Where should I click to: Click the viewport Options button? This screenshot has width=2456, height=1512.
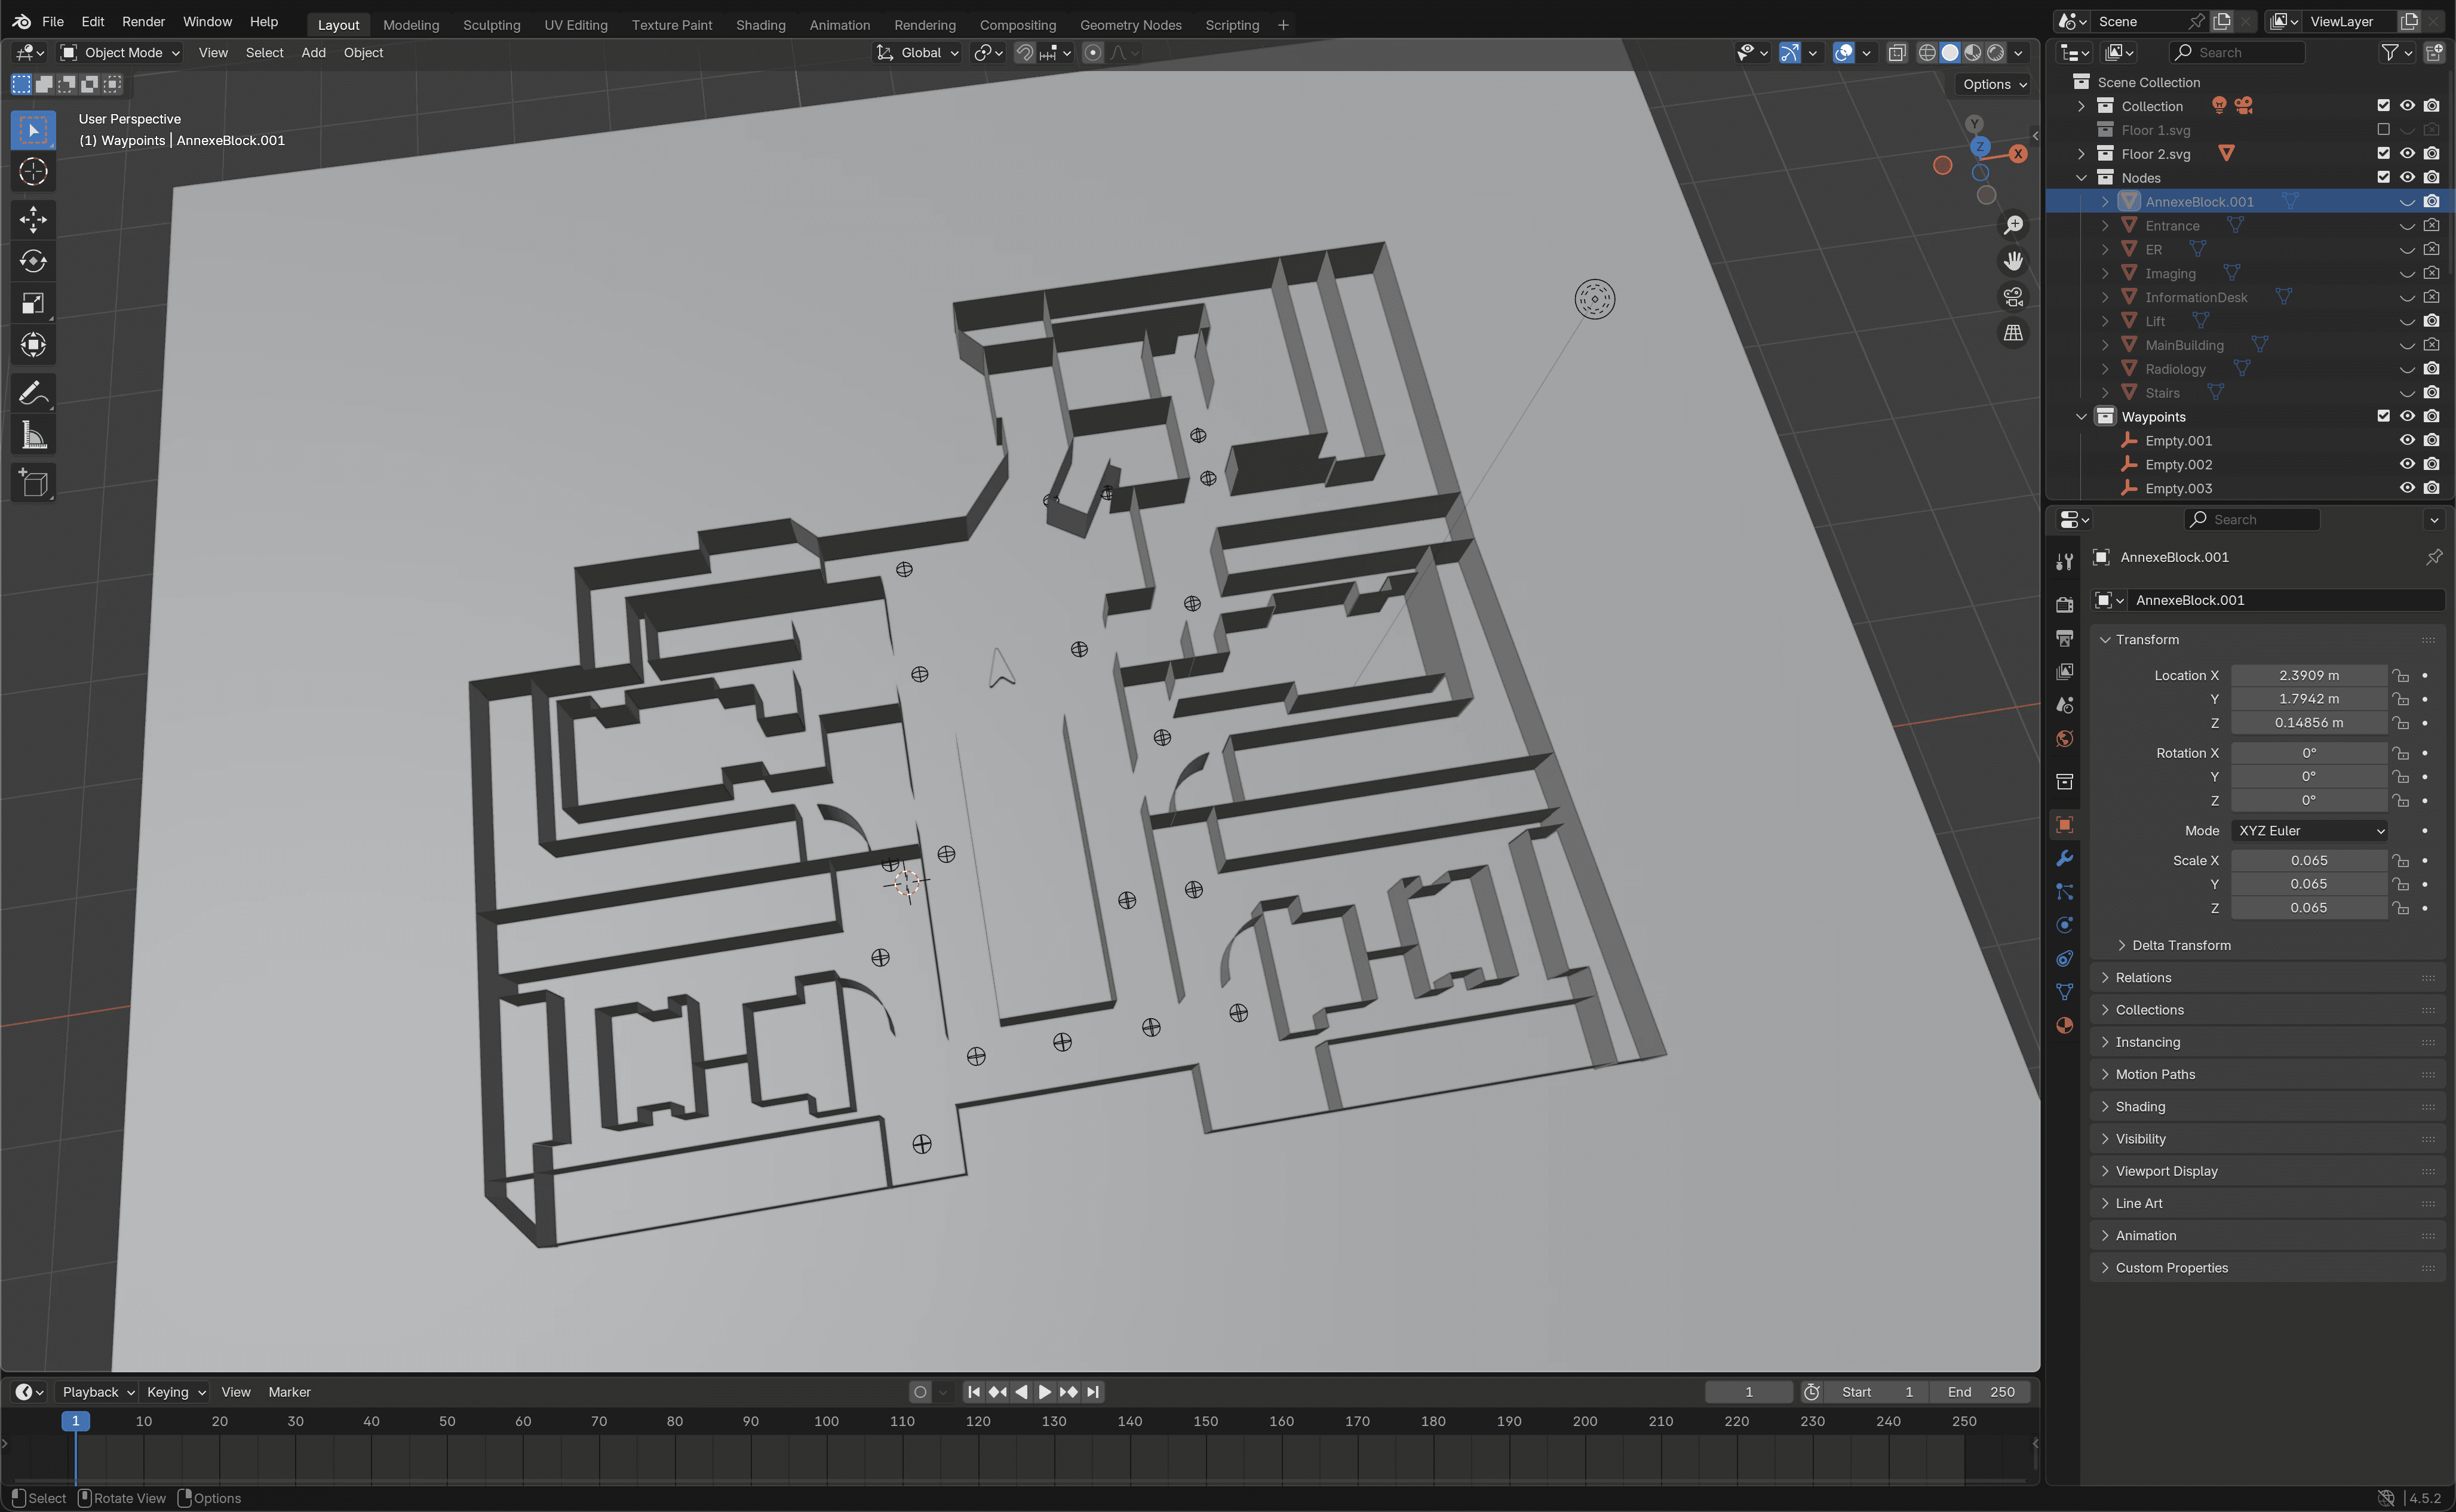pyautogui.click(x=1993, y=84)
